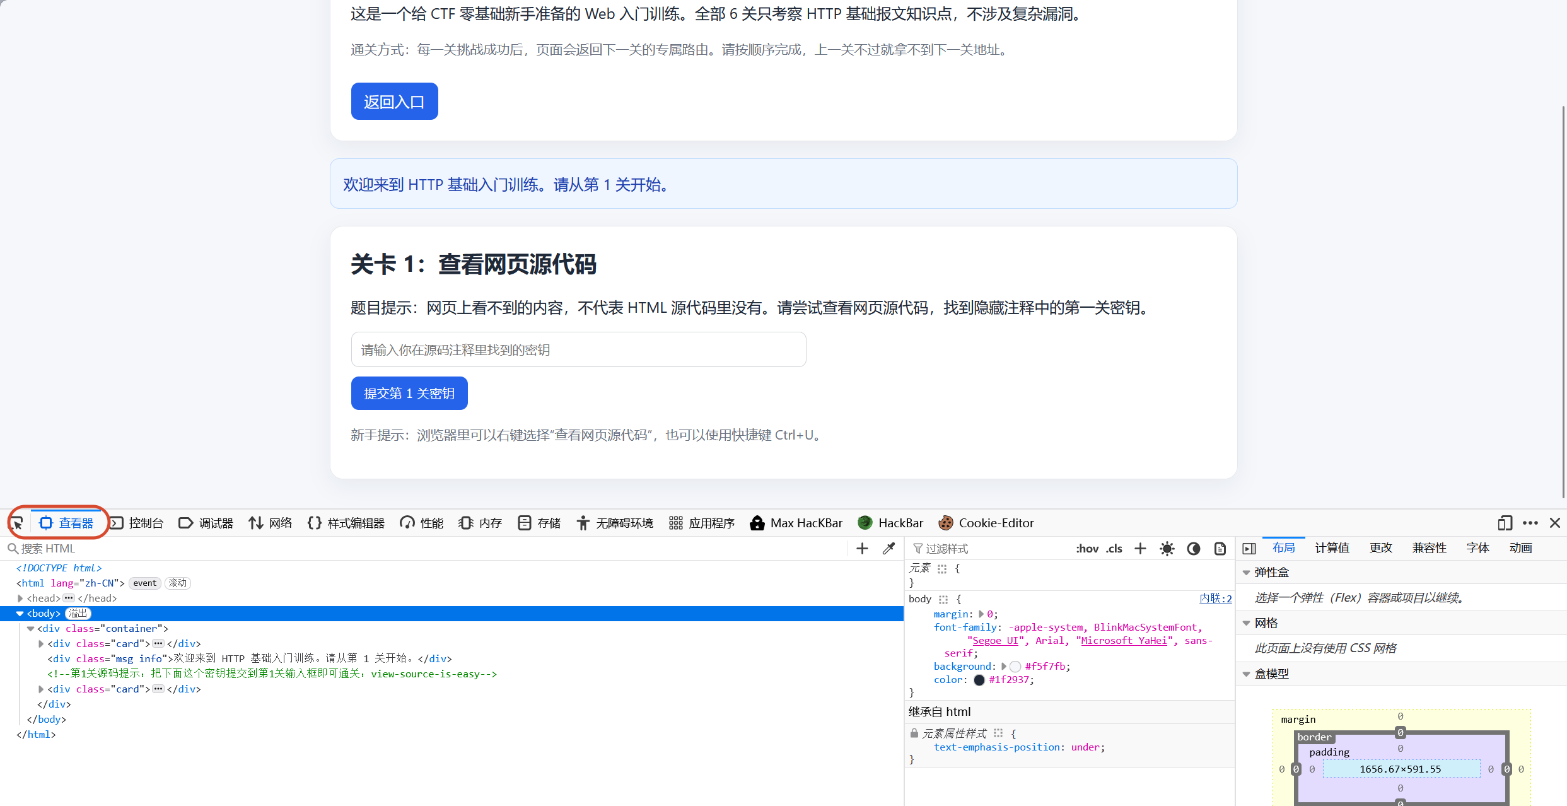Open the HackBar extension panel
This screenshot has height=806, width=1567.
(890, 523)
